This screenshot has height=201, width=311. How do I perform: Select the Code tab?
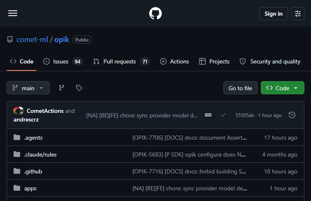pyautogui.click(x=22, y=61)
